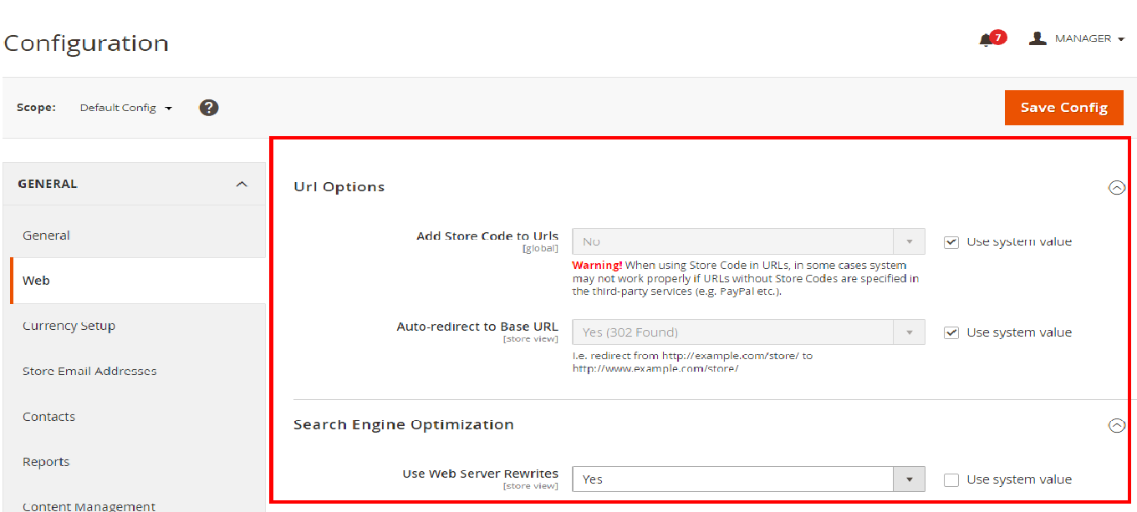Screen dimensions: 1137x512
Task: Enable system value for Web Server Rewrites
Action: point(951,479)
